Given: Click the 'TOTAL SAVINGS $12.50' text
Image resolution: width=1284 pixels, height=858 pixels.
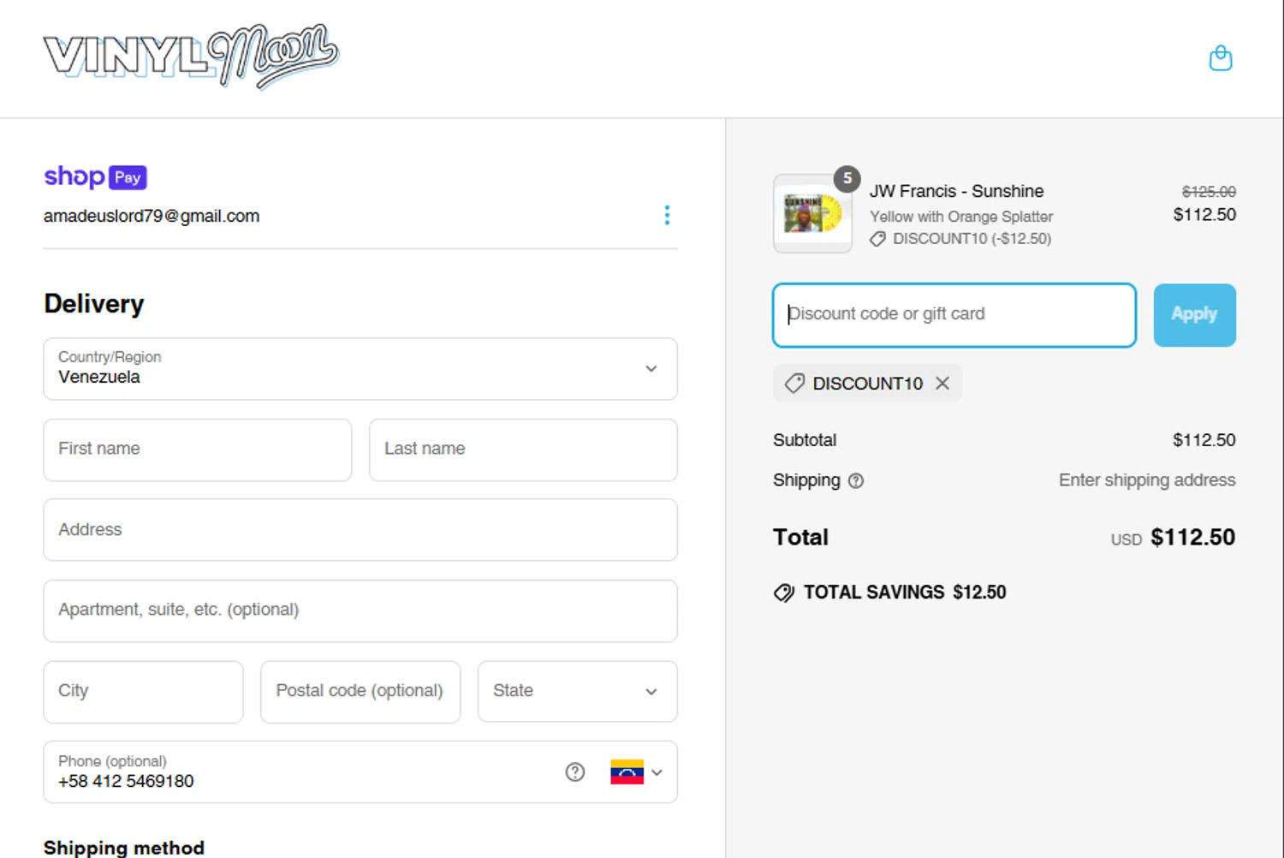Looking at the screenshot, I should click(x=905, y=593).
